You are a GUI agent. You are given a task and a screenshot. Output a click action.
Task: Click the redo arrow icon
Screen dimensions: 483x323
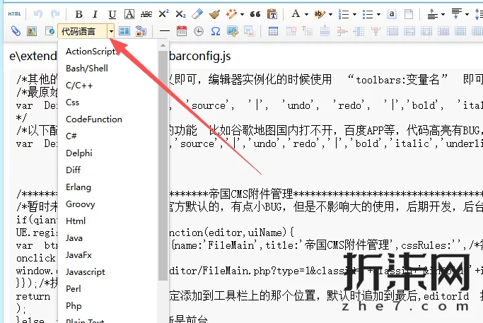point(55,14)
